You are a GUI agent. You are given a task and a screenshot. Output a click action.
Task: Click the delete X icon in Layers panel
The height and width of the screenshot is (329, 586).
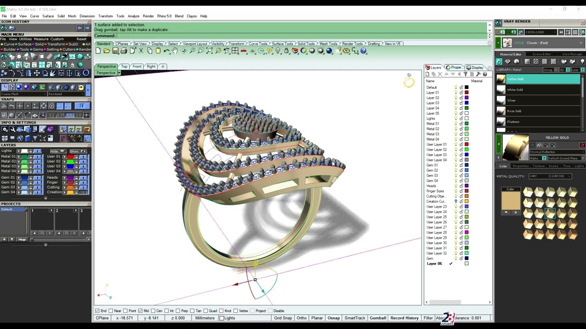[x=440, y=74]
